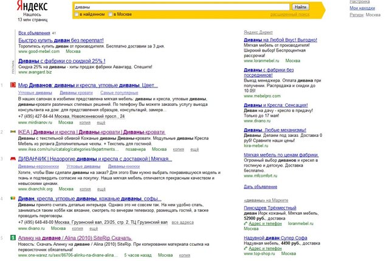Open the 'Пинскдрев Трёхместный' market item
Image resolution: width=389 pixels, height=261 pixels.
pyautogui.click(x=270, y=208)
